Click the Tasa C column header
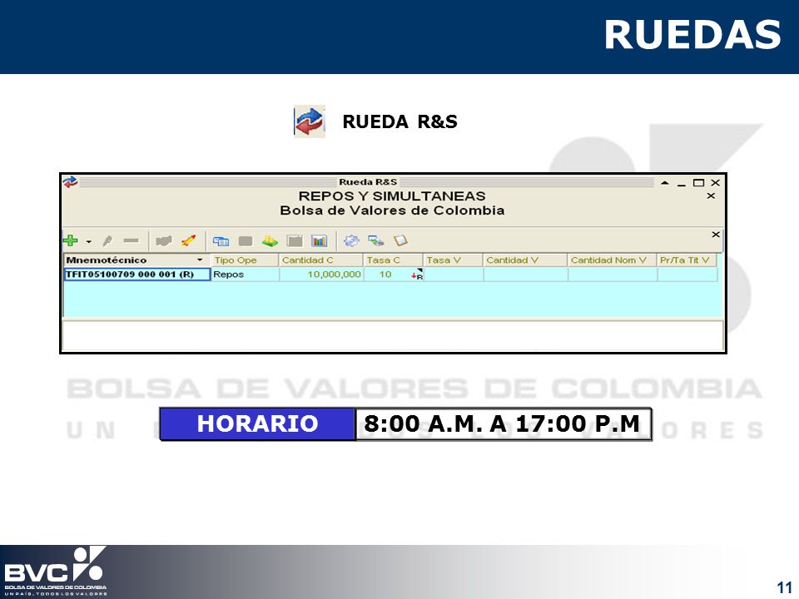799x599 pixels. [x=394, y=260]
